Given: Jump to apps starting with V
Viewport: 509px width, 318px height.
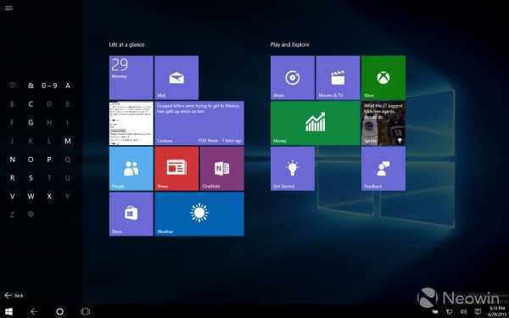Looking at the screenshot, I should 13,197.
